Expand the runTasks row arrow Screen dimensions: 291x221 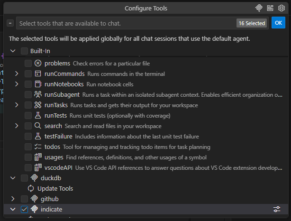click(x=17, y=105)
